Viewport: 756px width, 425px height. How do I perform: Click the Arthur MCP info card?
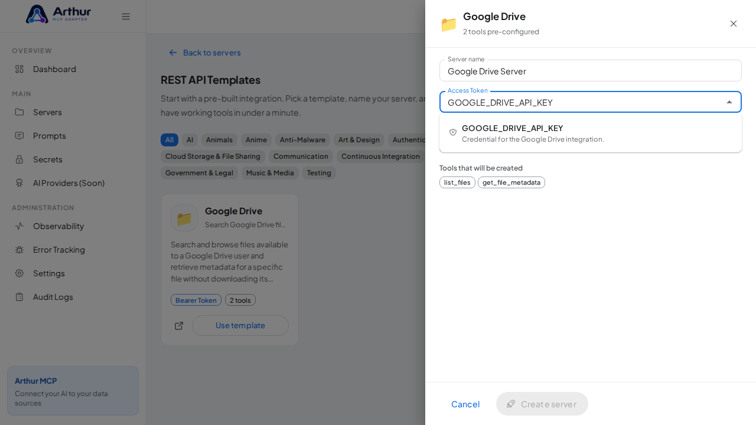[x=73, y=391]
